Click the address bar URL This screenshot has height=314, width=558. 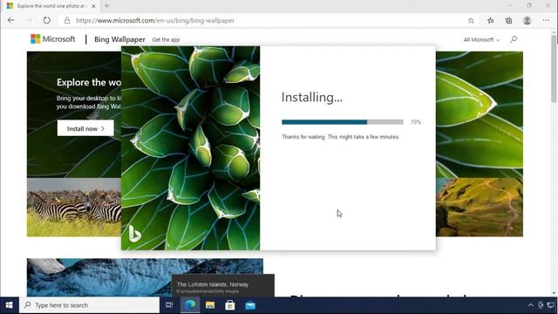pos(155,21)
